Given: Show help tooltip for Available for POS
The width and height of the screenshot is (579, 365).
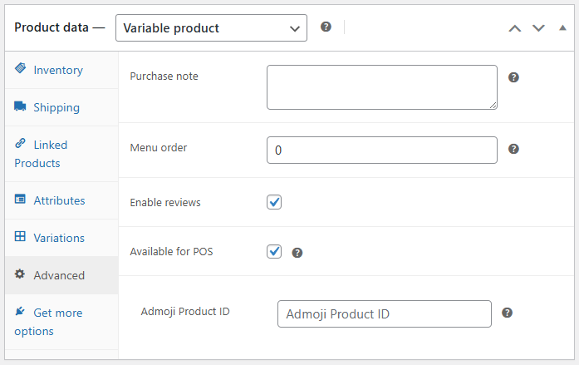Looking at the screenshot, I should coord(297,253).
